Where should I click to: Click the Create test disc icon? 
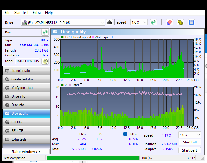point(7,79)
